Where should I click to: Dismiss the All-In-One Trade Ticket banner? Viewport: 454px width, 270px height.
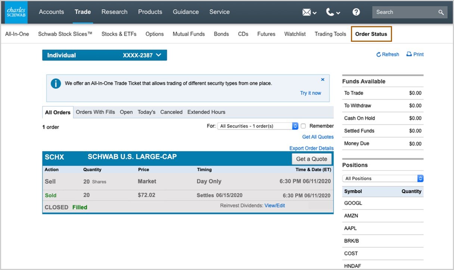323,79
